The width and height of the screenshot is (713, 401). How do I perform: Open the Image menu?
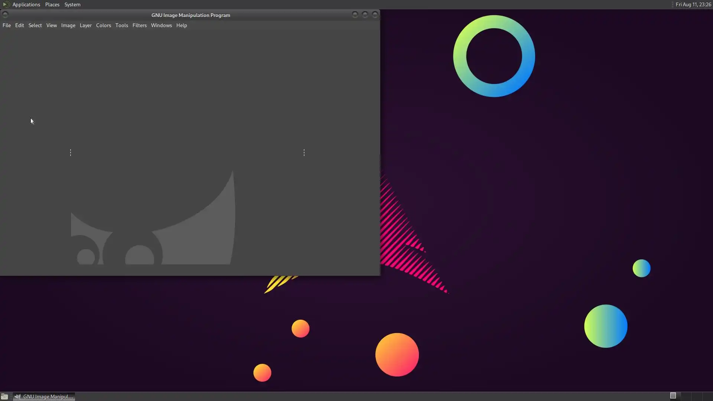pos(68,25)
